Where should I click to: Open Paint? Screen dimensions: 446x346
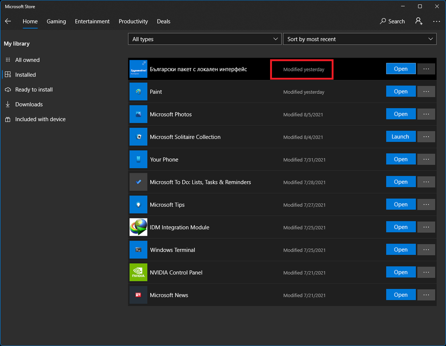[x=401, y=91]
